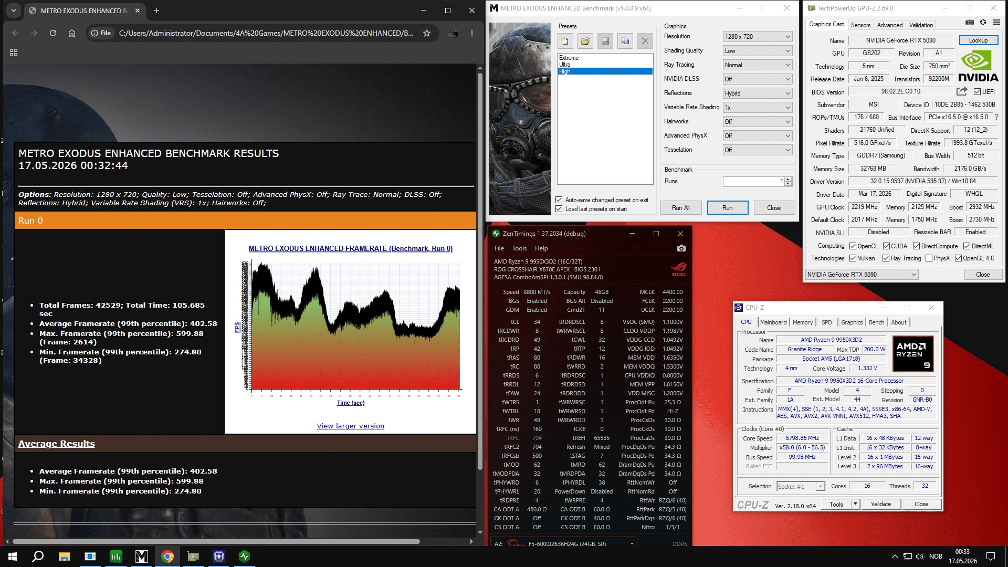Open View larger version link

pos(351,426)
